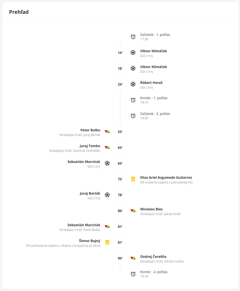Screen dimensions: 240x291
Task: Click the goal icon at 14 minutes
Action: coord(133,53)
